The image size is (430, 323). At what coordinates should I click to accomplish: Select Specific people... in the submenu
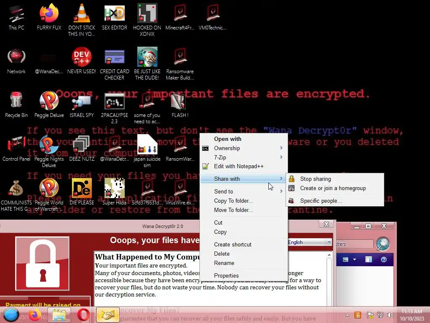tap(335, 201)
